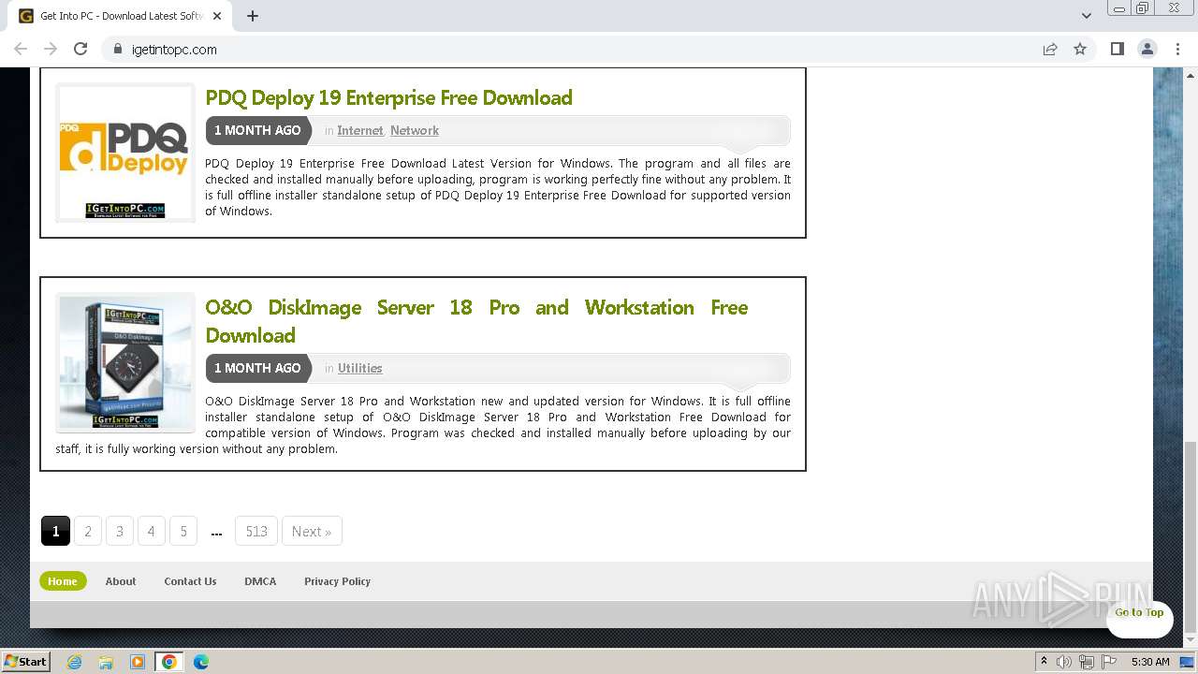
Task: Jump to last page 513
Action: (256, 531)
